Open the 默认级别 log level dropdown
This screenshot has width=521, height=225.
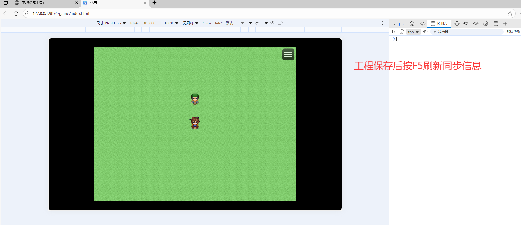click(513, 32)
